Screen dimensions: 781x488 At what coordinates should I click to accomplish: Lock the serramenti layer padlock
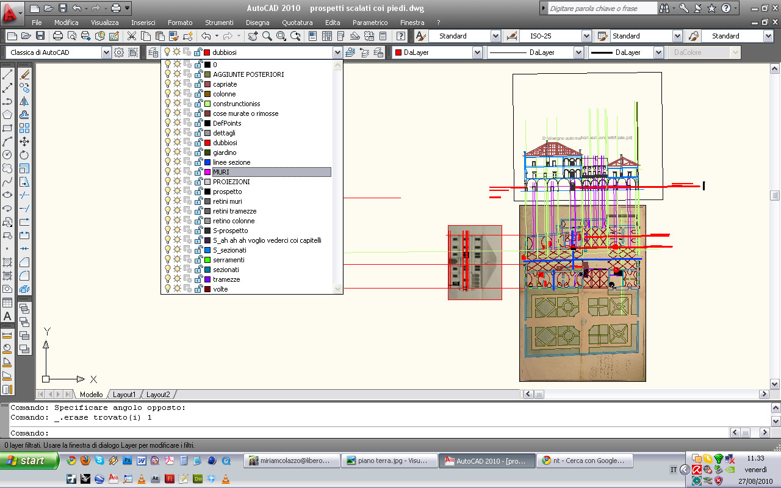click(x=198, y=260)
